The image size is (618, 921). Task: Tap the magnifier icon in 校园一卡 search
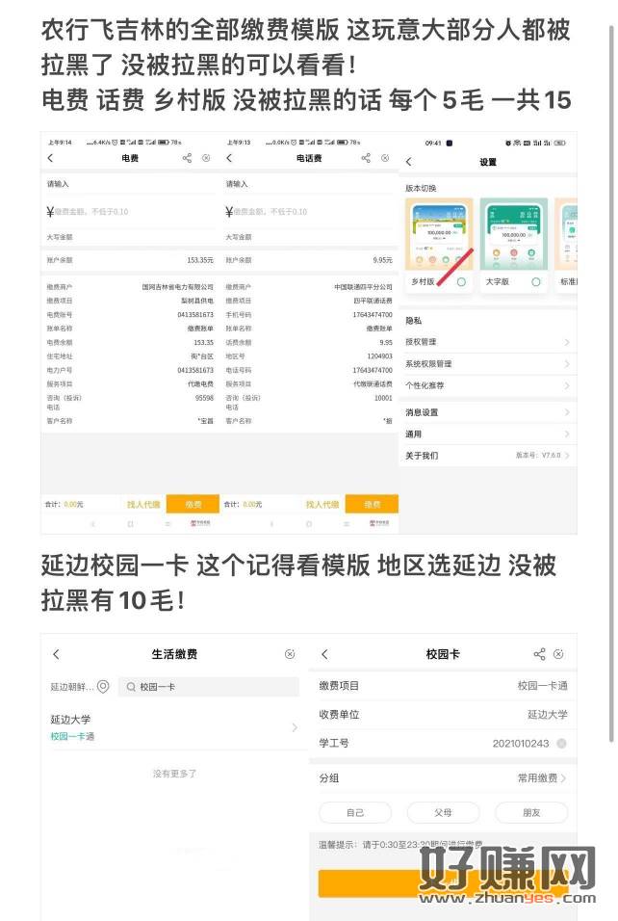[x=131, y=687]
